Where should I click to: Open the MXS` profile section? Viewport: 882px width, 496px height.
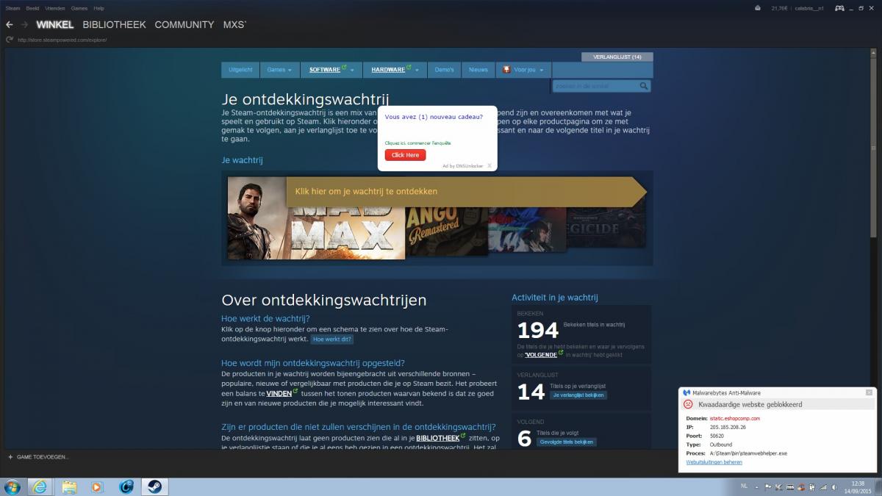click(235, 24)
